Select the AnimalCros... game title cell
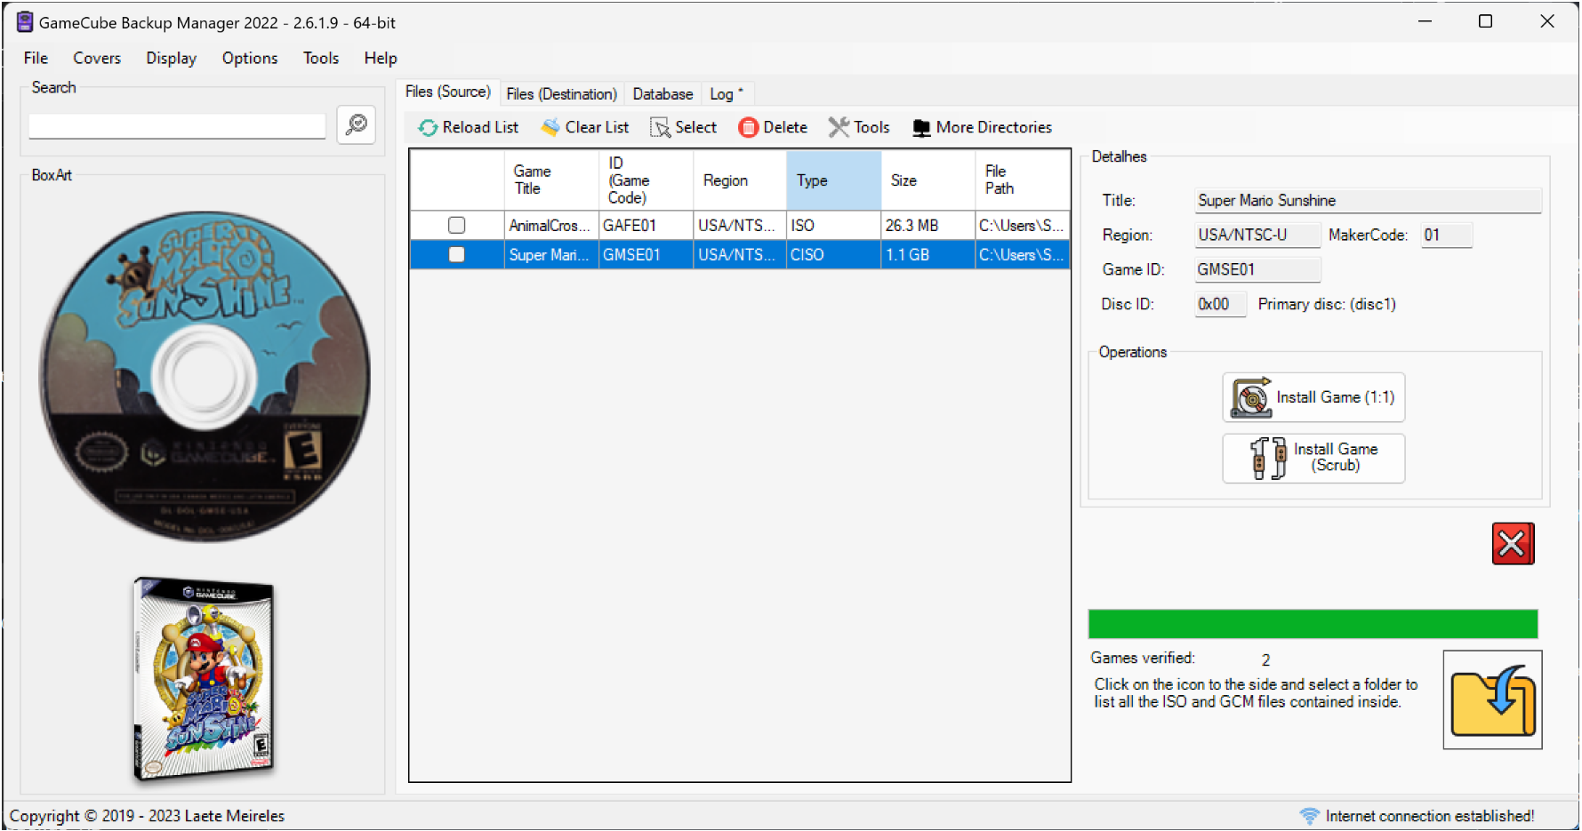Image resolution: width=1582 pixels, height=831 pixels. (x=551, y=226)
